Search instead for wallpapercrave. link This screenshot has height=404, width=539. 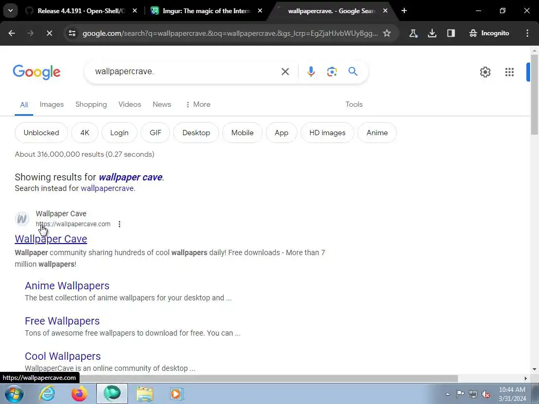[x=108, y=188]
